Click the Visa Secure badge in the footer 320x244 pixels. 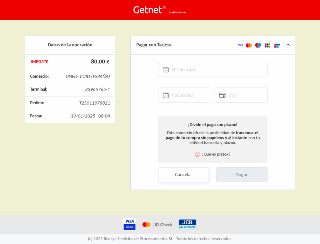pos(129,224)
